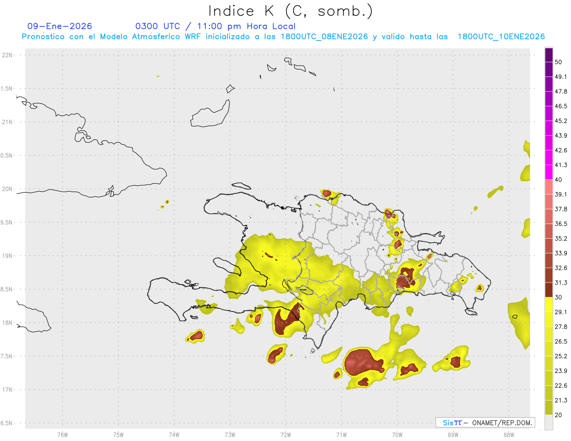Click the '8.5N' latitude label
This screenshot has height=441, width=571.
tap(7, 289)
